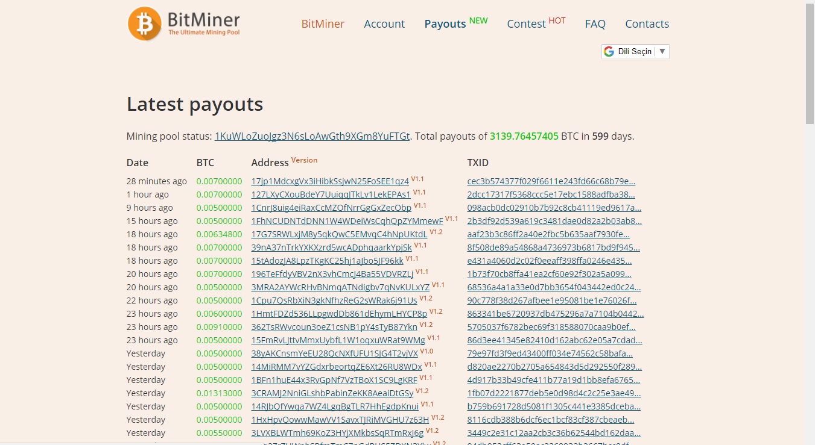Open transaction 2dcc17317f5368ccc5e17ebc1588adfba38
Screen dimensions: 815x445
(551, 194)
